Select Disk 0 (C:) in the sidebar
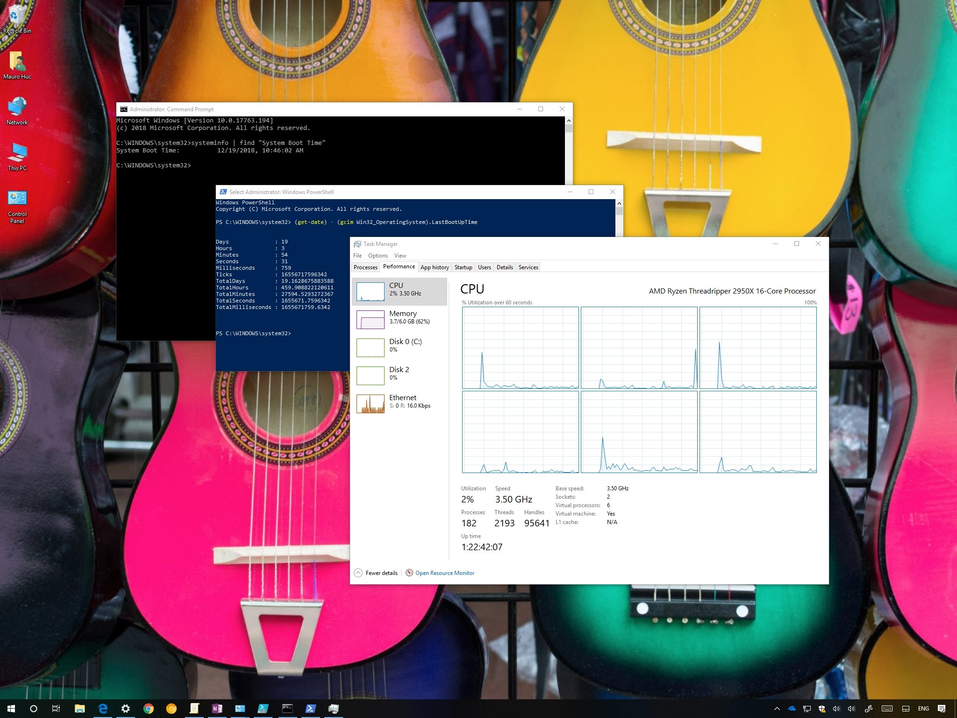Viewport: 957px width, 718px height. point(400,348)
